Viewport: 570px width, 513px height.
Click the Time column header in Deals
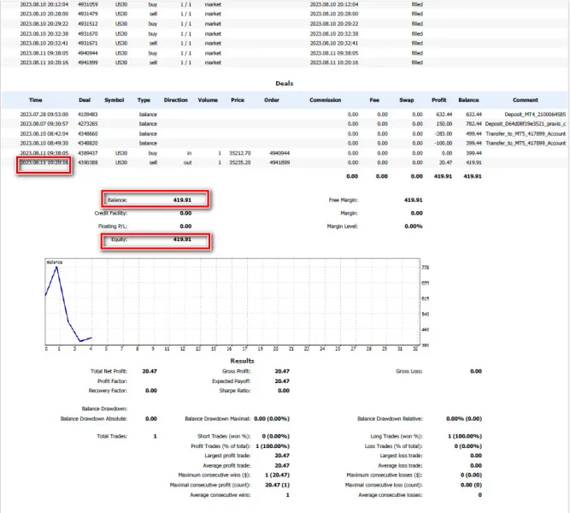click(x=36, y=100)
